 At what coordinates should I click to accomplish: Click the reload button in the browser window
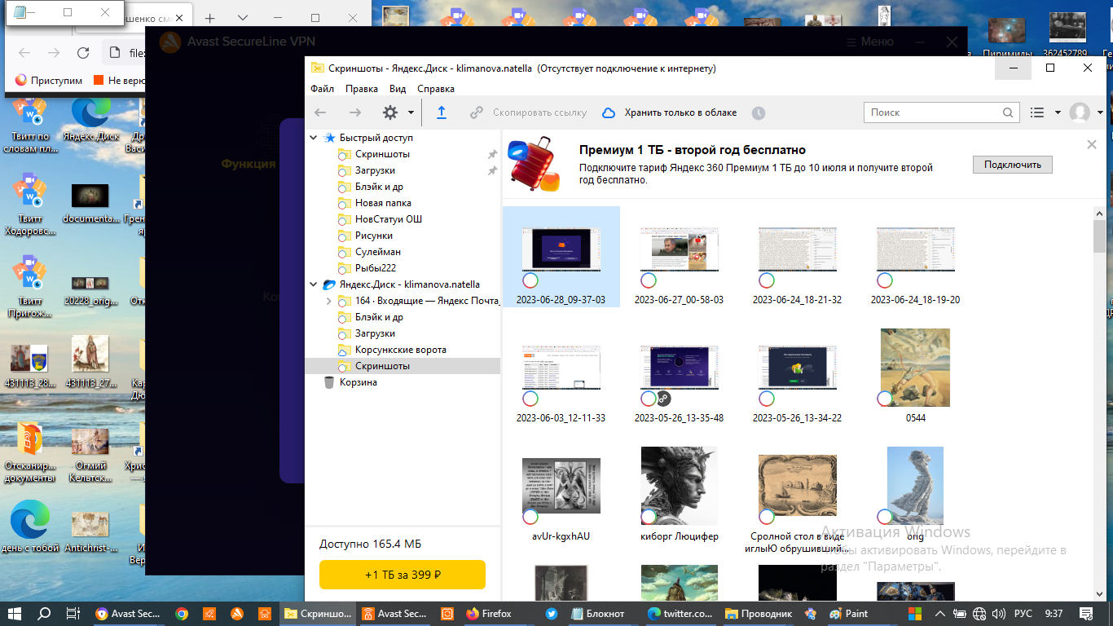point(82,53)
